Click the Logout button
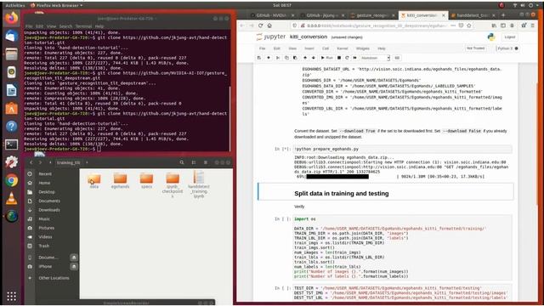The image size is (544, 306). [510, 37]
